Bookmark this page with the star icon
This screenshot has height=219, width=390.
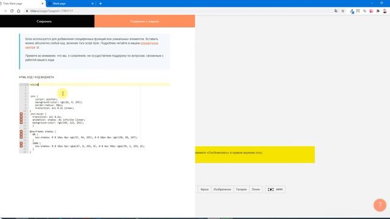(343, 11)
